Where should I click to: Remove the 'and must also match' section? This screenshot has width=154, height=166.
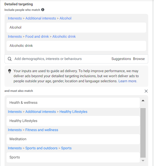146,91
